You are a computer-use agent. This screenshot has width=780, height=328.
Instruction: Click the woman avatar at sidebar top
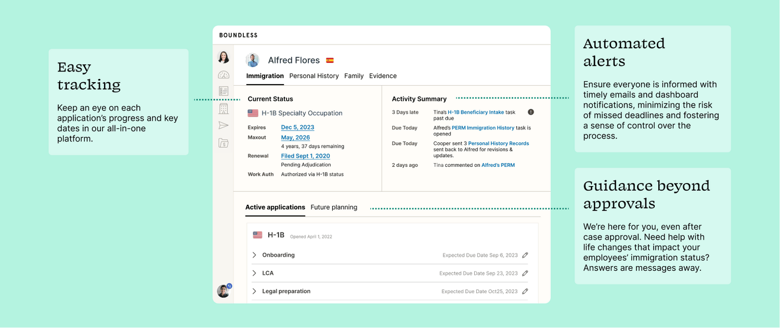pos(224,57)
